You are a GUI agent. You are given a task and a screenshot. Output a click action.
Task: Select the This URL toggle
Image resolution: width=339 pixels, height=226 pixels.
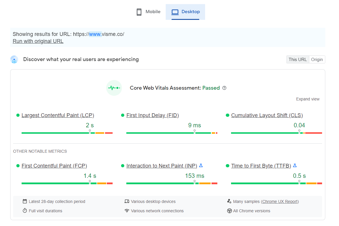click(x=297, y=59)
